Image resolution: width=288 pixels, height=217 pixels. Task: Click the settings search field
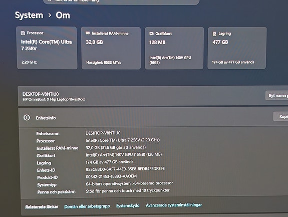[121, 2]
